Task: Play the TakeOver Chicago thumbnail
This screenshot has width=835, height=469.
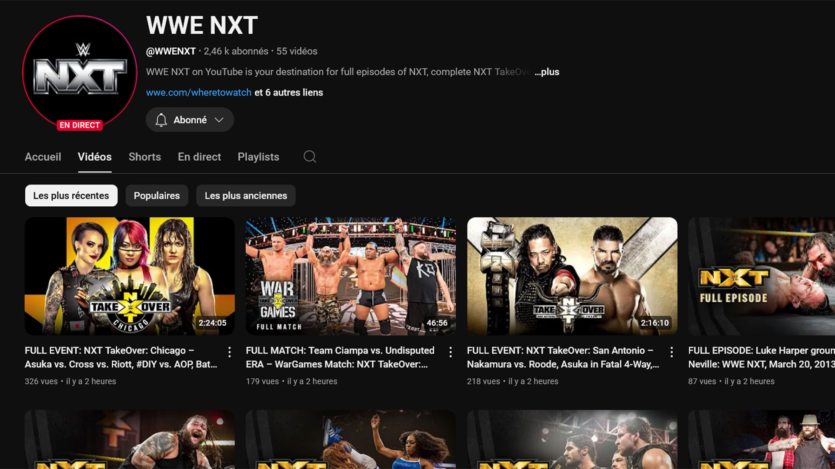Action: point(130,276)
